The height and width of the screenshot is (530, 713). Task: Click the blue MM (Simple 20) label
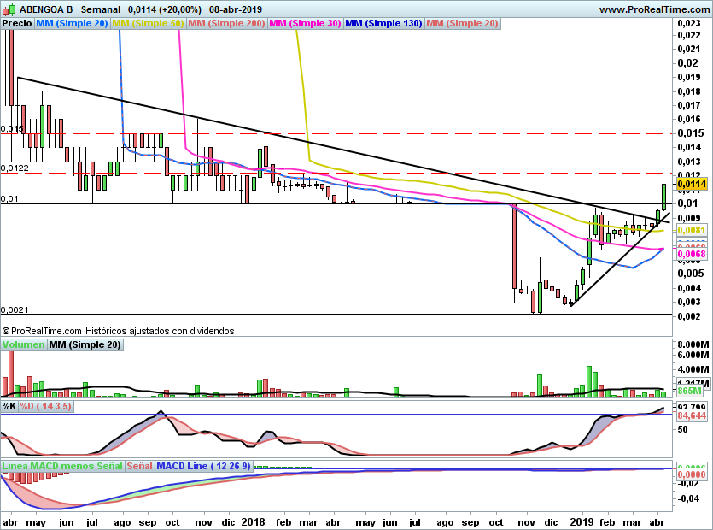tap(72, 23)
